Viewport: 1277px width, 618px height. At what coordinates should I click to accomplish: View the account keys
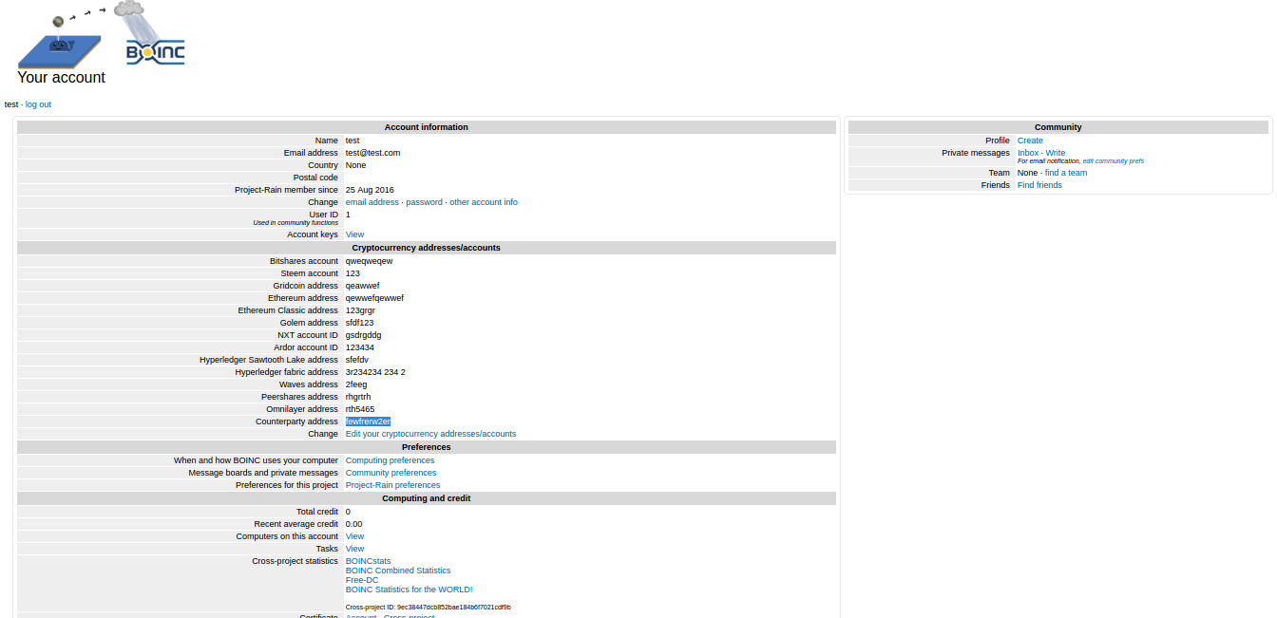tap(354, 234)
